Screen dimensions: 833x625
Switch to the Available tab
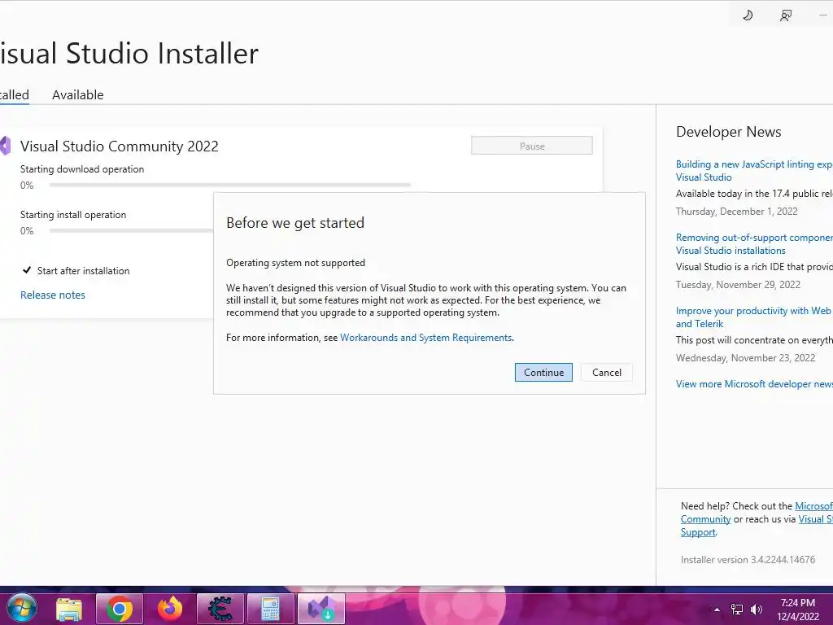click(77, 94)
